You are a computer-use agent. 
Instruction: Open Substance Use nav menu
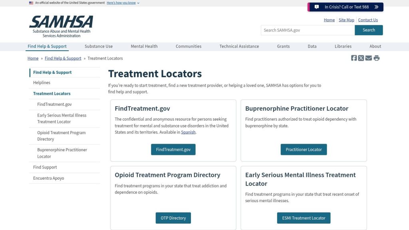[99, 46]
